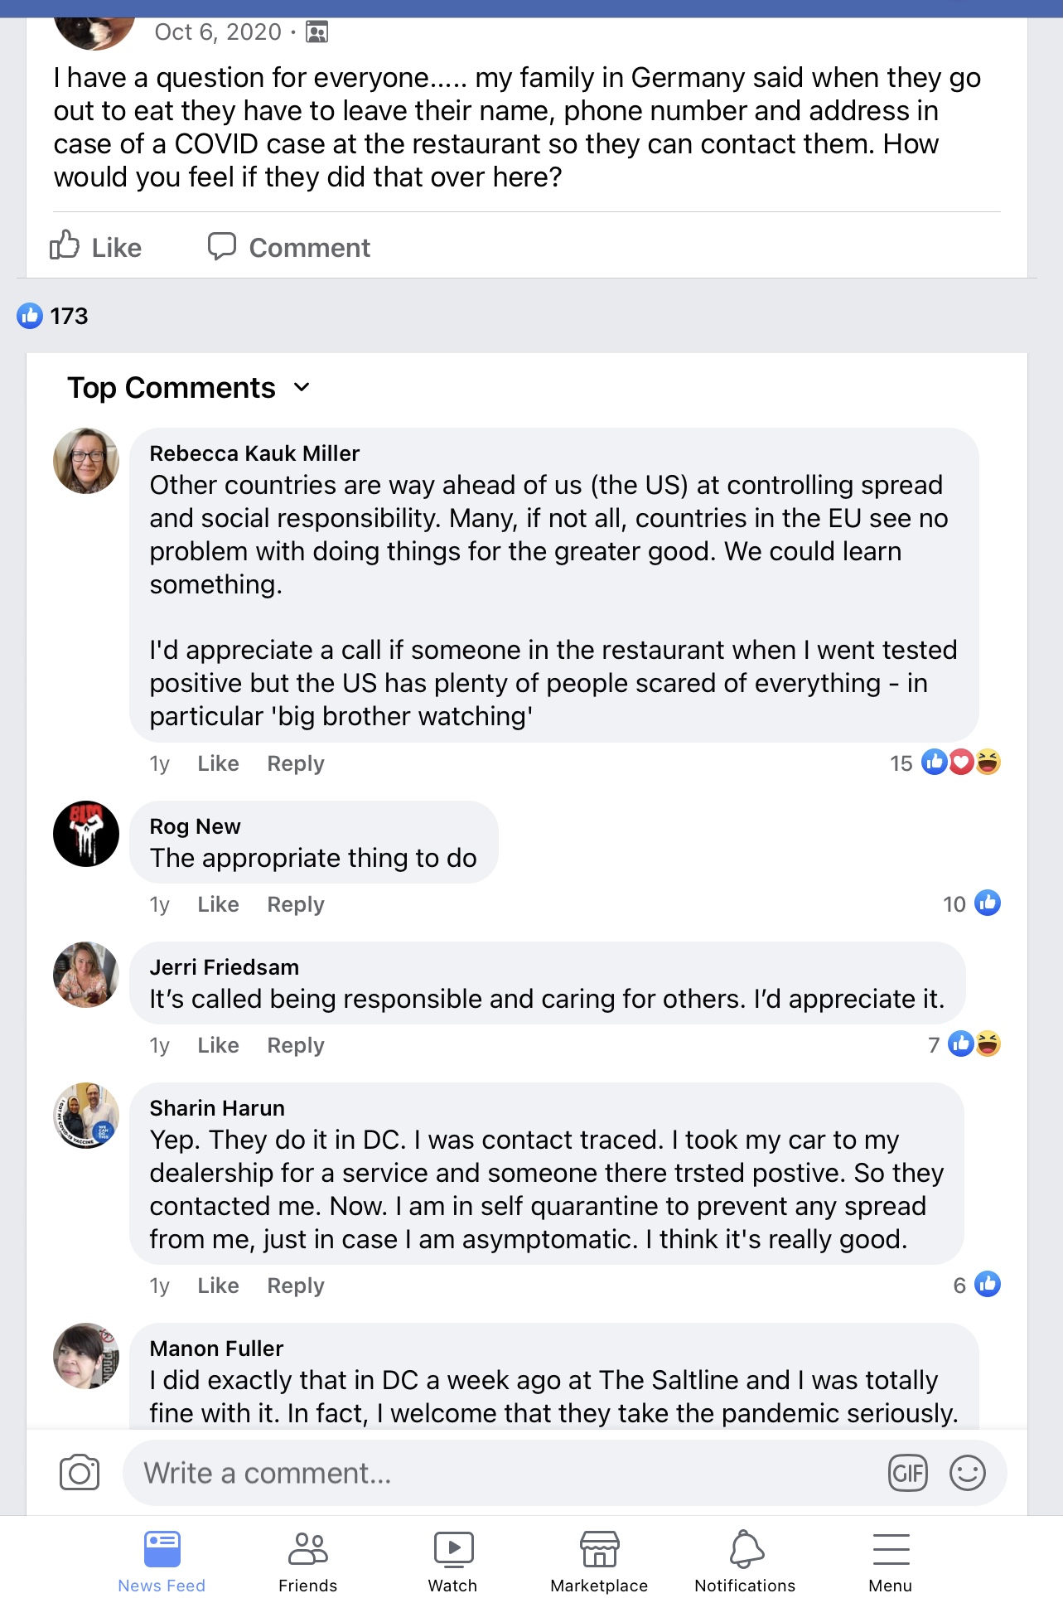This screenshot has height=1598, width=1063.
Task: Like Jerri Friedsam's comment
Action: pos(218,1045)
